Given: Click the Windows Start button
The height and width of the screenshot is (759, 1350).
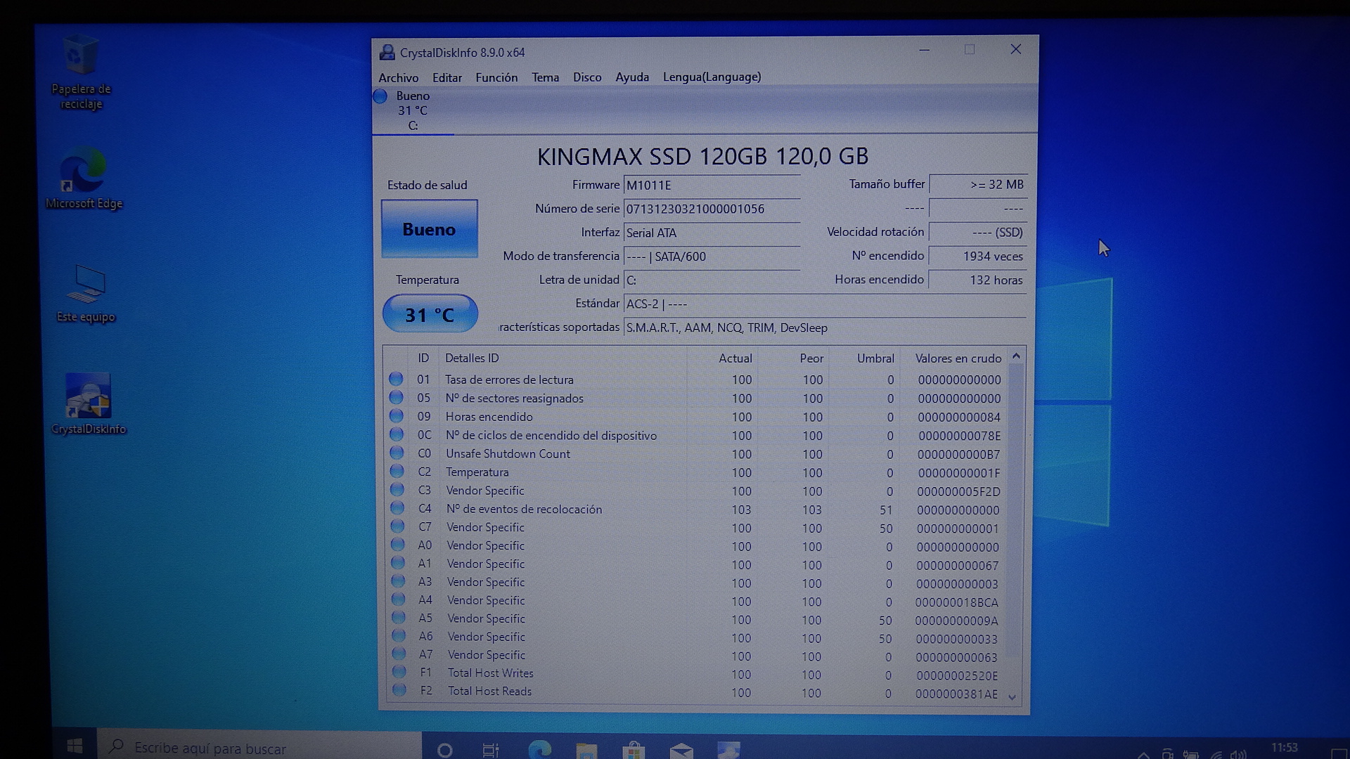Looking at the screenshot, I should 75,746.
